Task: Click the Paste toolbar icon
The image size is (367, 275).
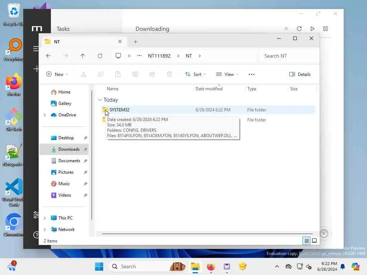Action: [118, 74]
